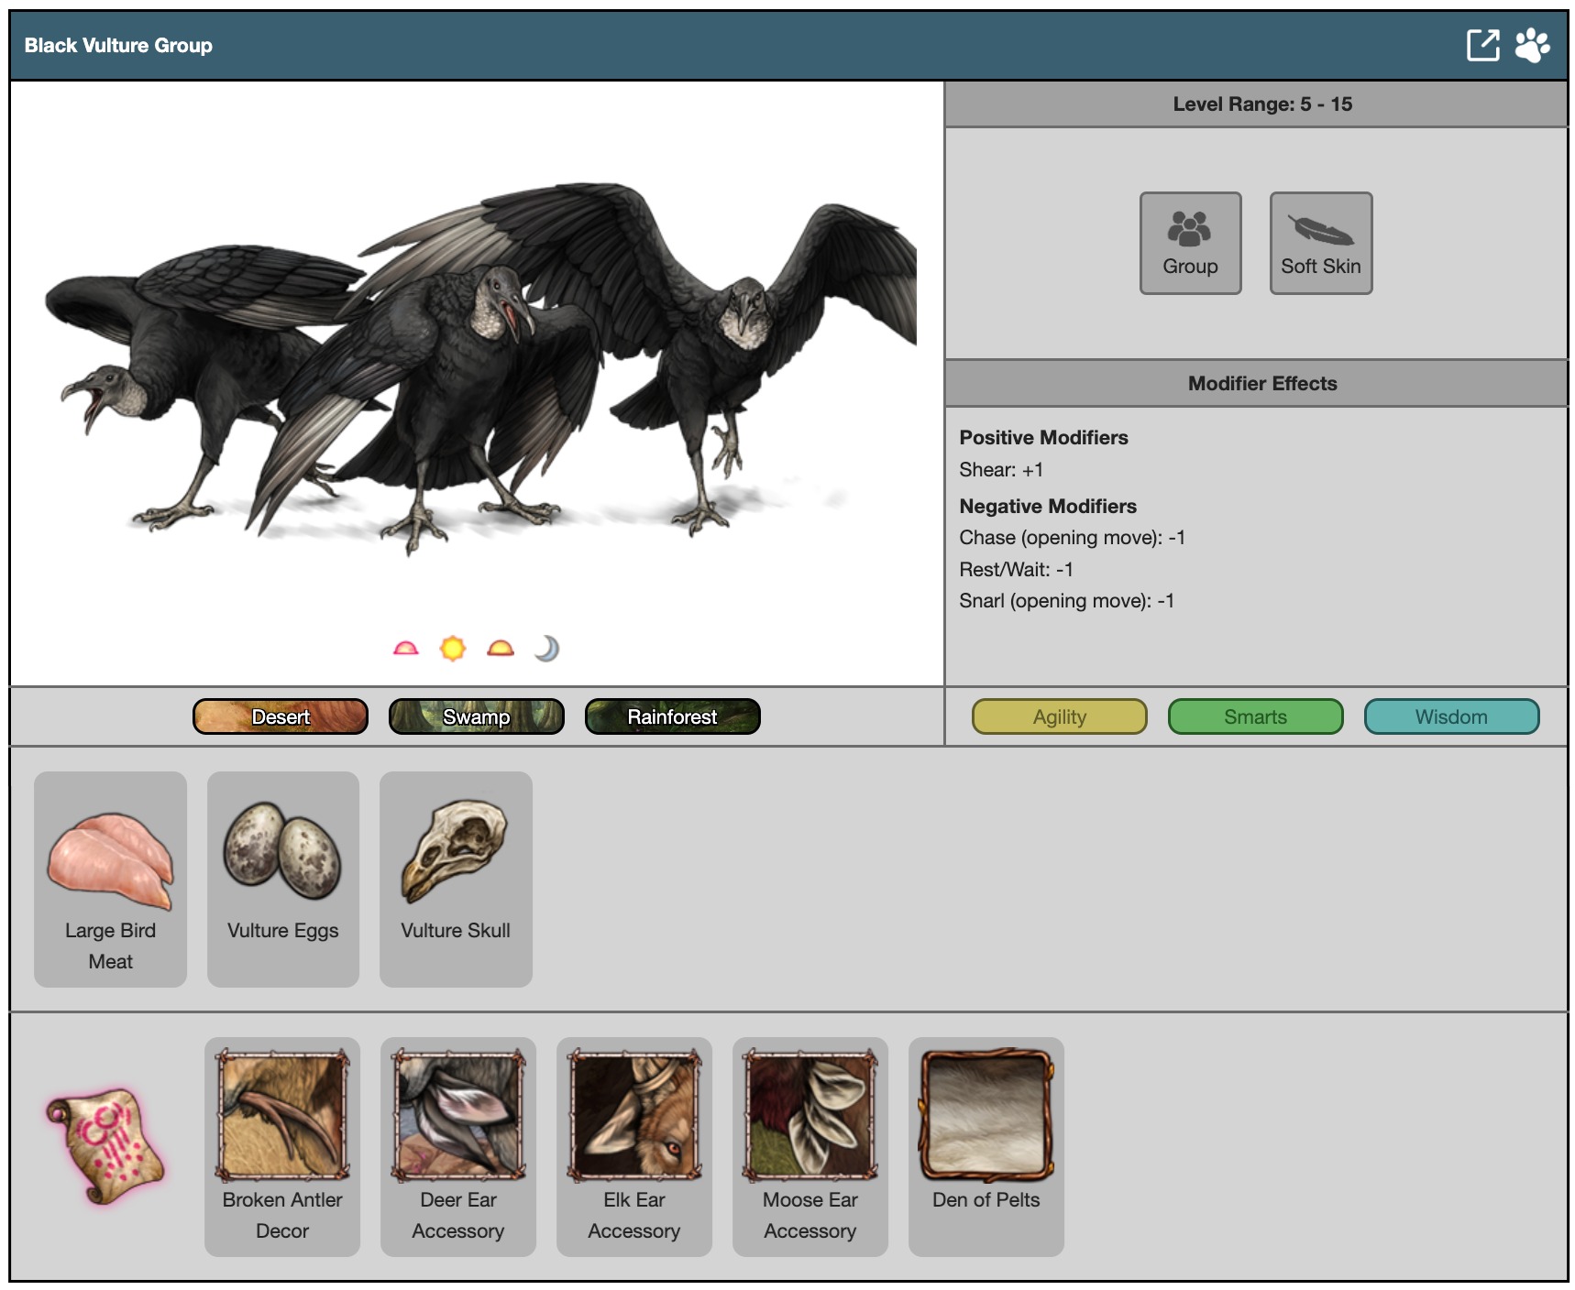This screenshot has width=1575, height=1290.
Task: Select the Group trait icon
Action: tap(1190, 243)
